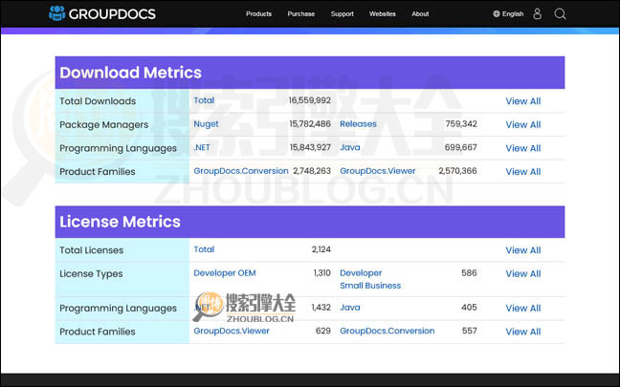Image resolution: width=620 pixels, height=387 pixels.
Task: Open the Developer Small Business link
Action: click(370, 279)
